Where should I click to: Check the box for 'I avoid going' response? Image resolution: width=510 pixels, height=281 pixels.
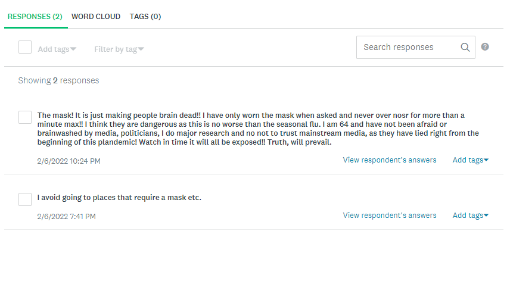tap(25, 199)
